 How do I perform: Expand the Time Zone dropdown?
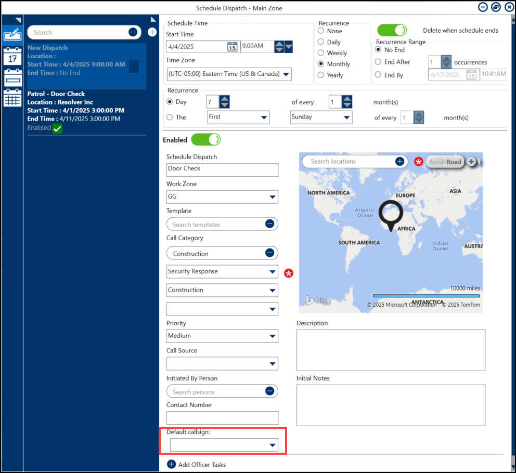[x=286, y=74]
